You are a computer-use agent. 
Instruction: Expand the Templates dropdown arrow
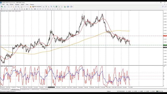73,7
